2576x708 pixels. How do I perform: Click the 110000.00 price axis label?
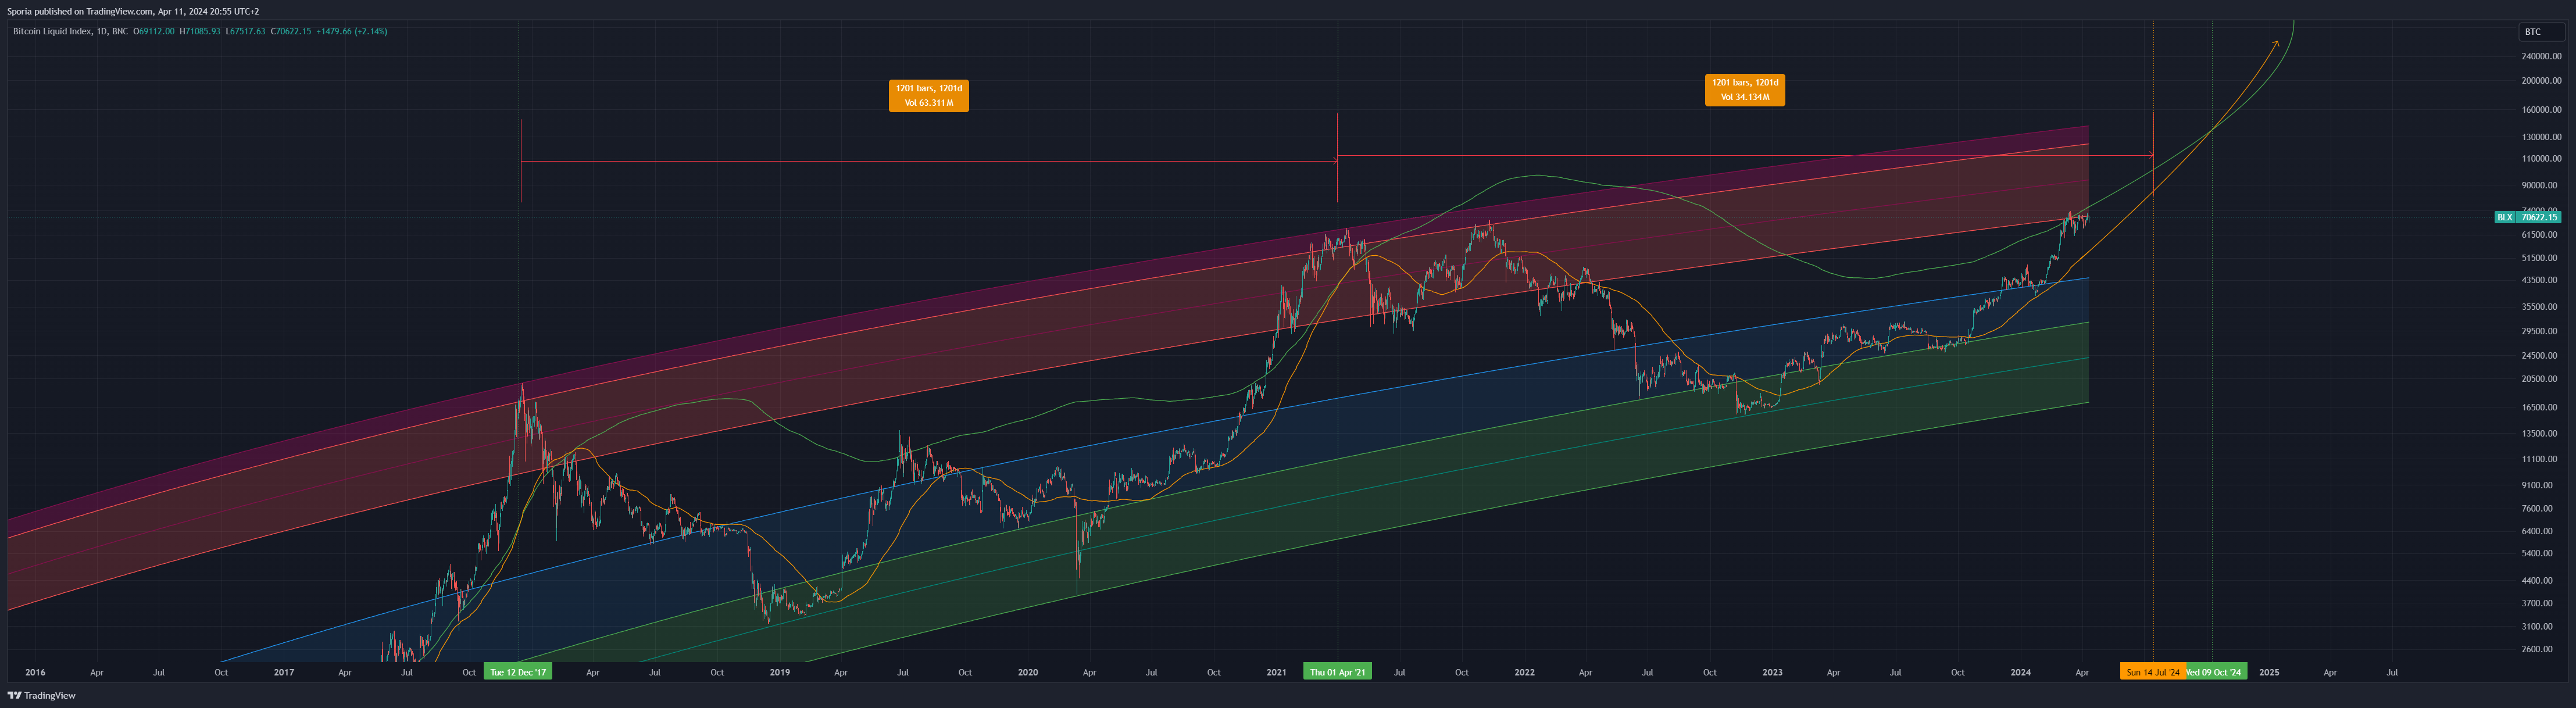click(2541, 159)
